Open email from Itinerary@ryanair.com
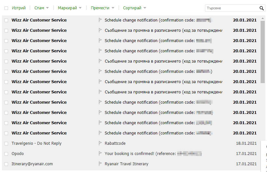Image resolution: width=267 pixels, height=172 pixels. 32,164
